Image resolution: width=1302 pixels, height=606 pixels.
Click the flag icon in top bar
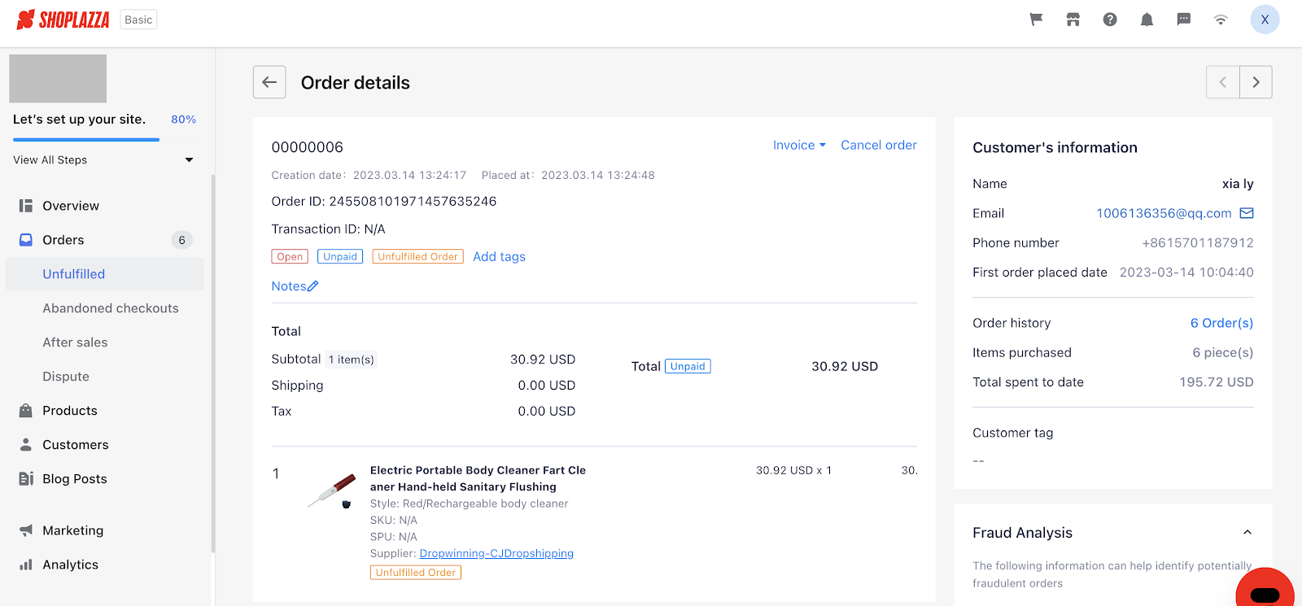pyautogui.click(x=1036, y=20)
